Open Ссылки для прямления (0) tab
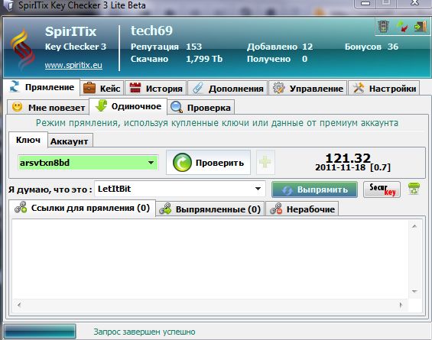Viewport: 432px width, 340px height. pyautogui.click(x=83, y=208)
